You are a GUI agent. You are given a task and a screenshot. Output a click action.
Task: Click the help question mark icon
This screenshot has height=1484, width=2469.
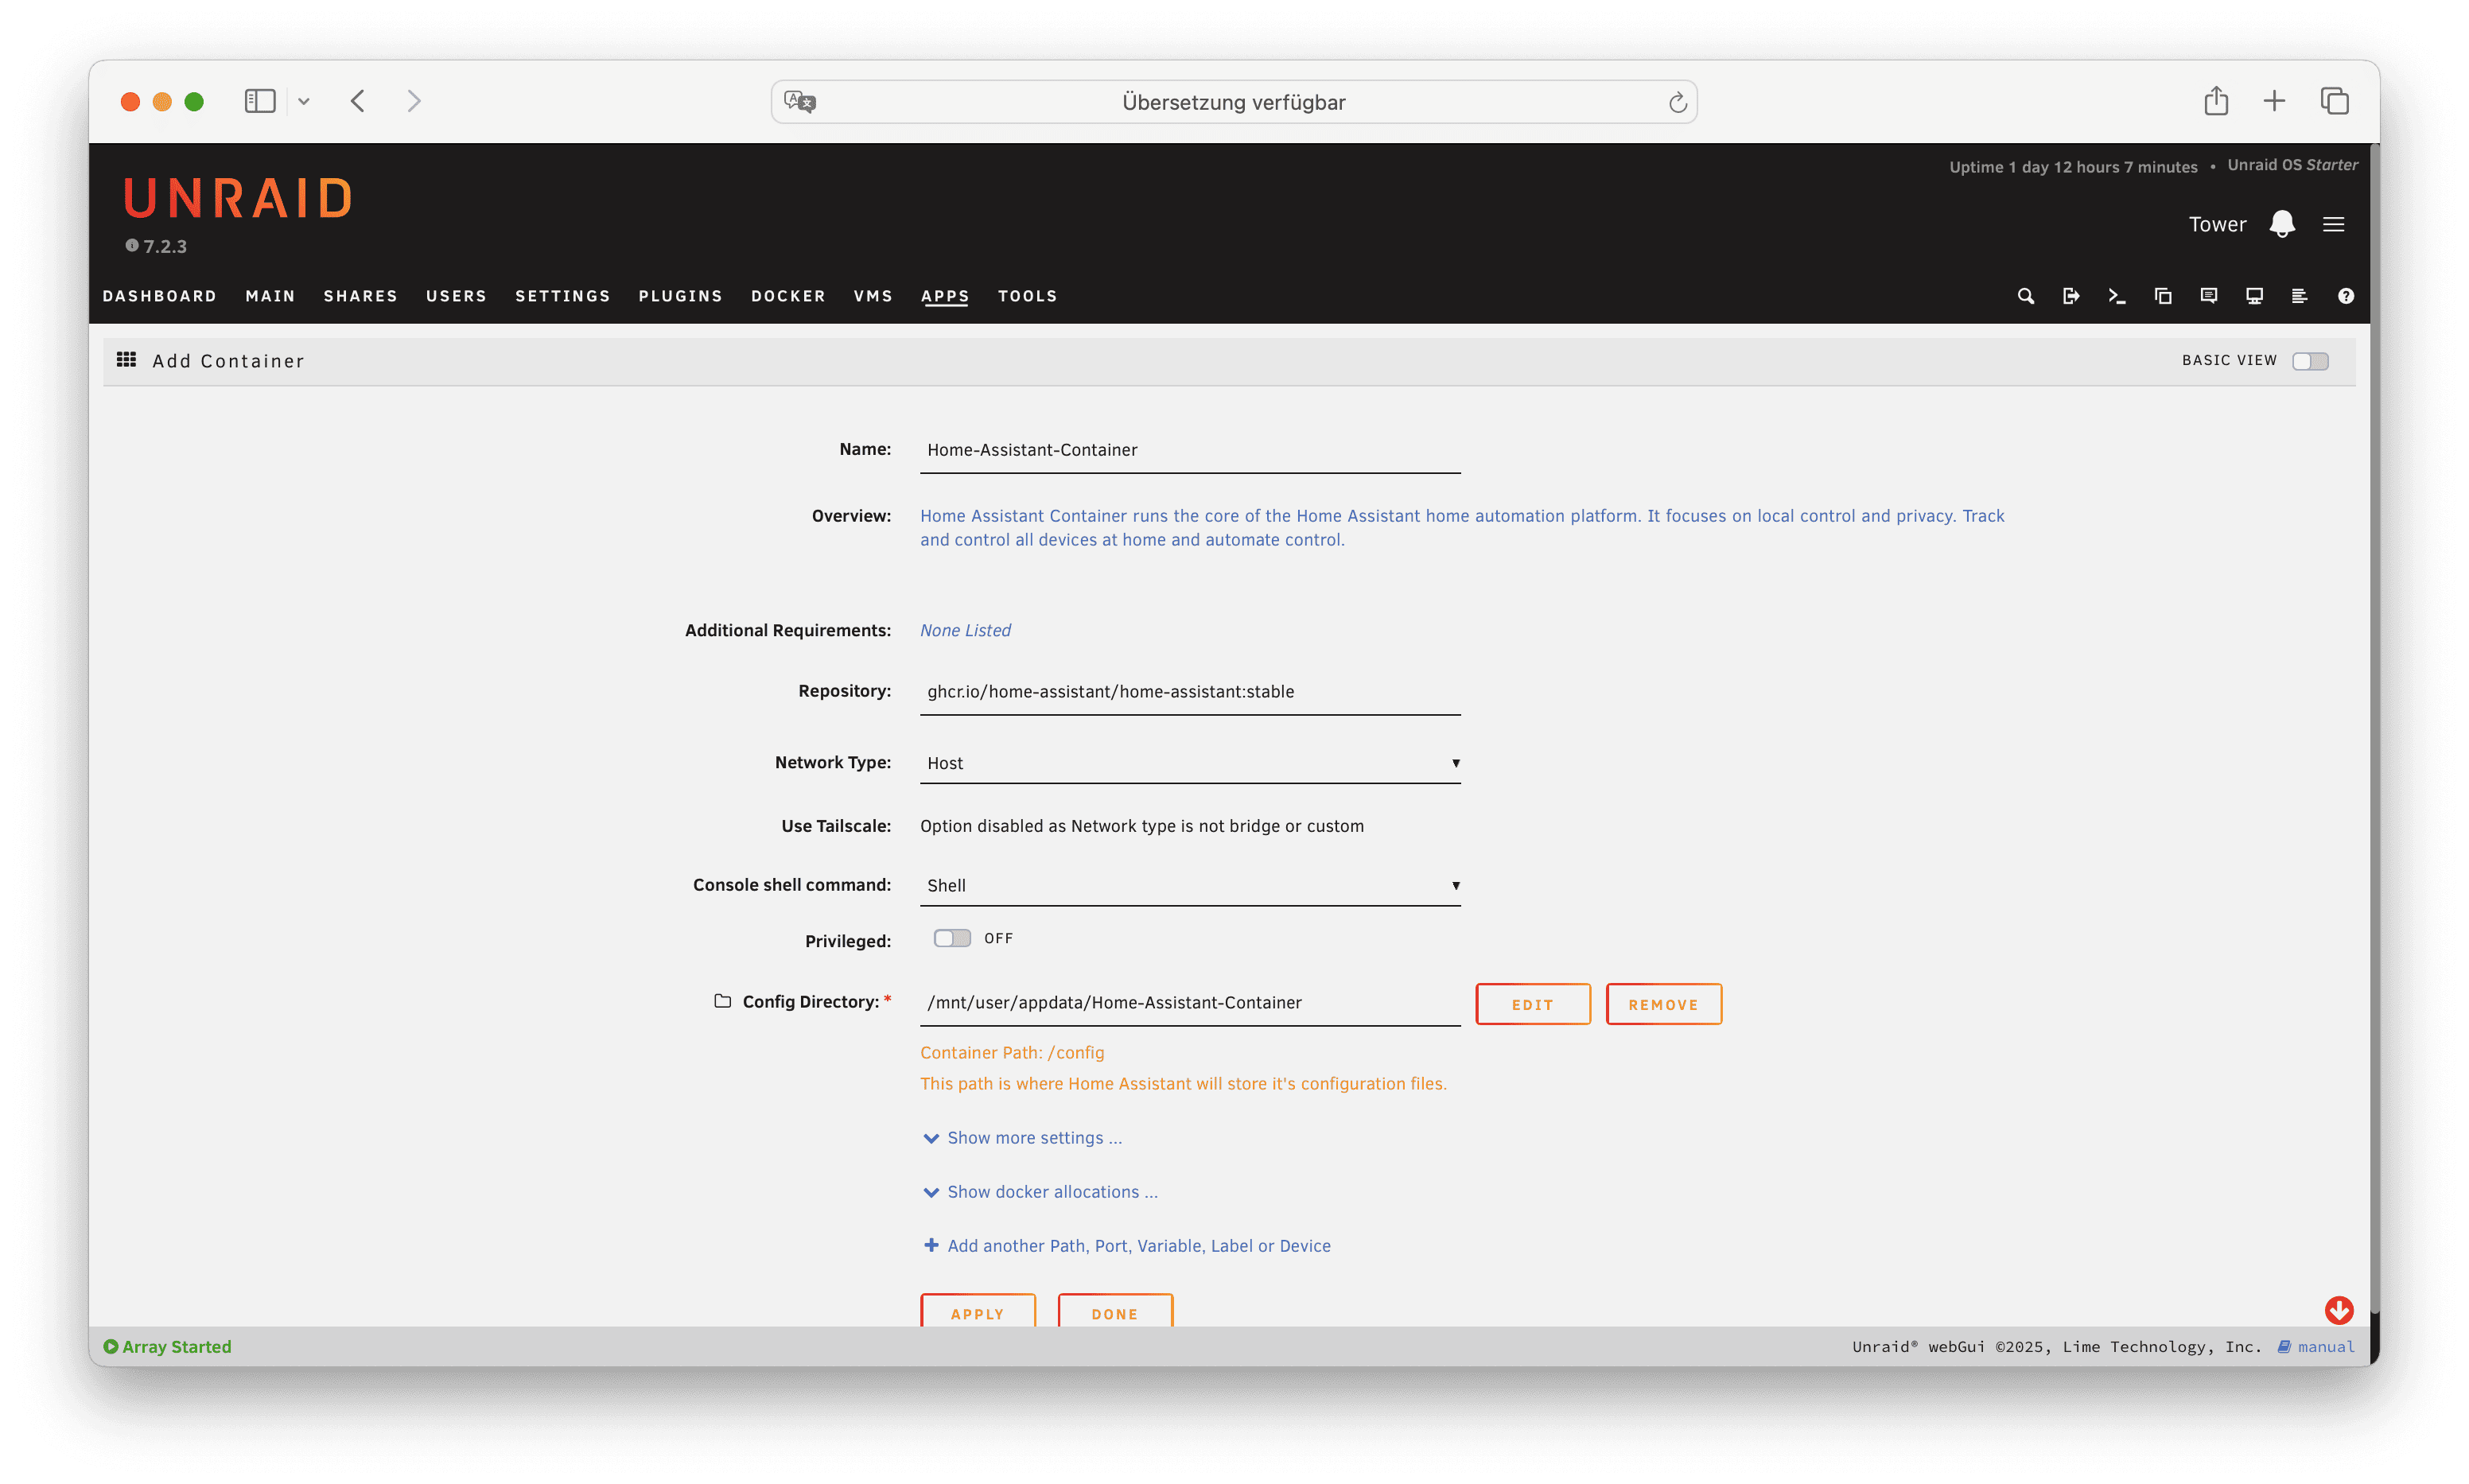(2345, 296)
